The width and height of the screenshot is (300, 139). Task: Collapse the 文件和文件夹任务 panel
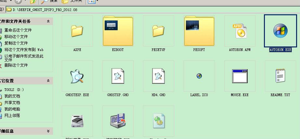tap(48, 21)
